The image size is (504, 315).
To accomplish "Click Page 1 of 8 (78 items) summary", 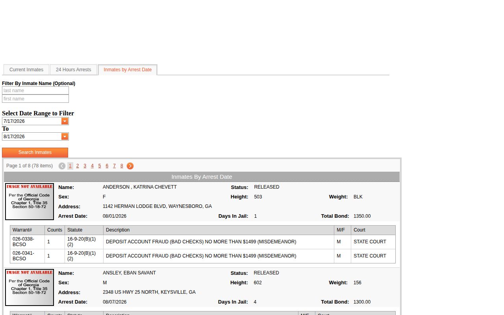I will [x=30, y=166].
